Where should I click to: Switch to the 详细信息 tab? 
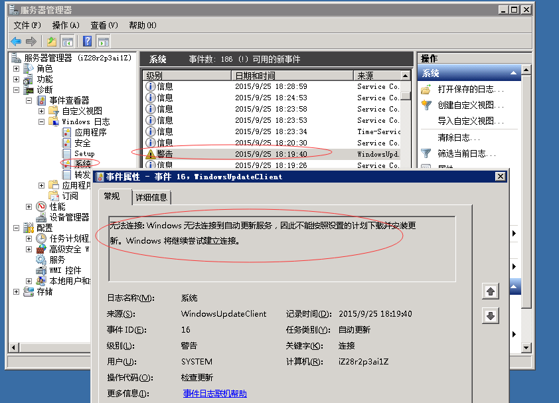coord(151,197)
